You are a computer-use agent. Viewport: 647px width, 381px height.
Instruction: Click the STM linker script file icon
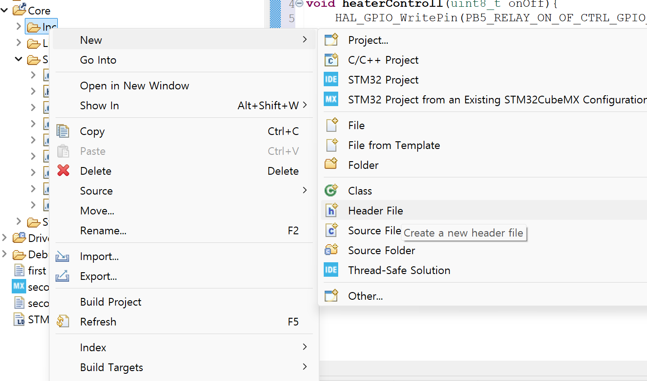pyautogui.click(x=19, y=319)
